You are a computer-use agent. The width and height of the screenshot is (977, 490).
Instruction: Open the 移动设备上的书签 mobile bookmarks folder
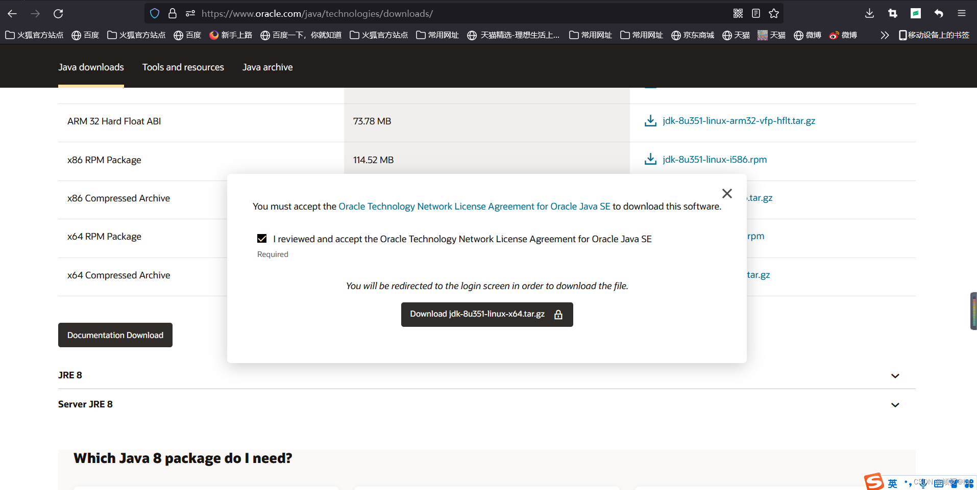tap(934, 35)
